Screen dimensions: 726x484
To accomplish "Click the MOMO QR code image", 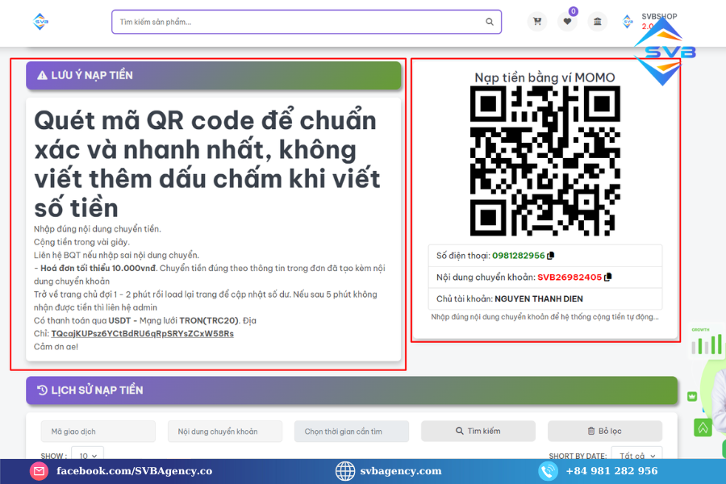I will pyautogui.click(x=545, y=161).
